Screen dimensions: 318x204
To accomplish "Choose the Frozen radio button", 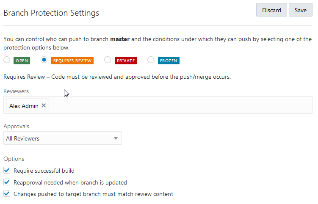I will 151,60.
